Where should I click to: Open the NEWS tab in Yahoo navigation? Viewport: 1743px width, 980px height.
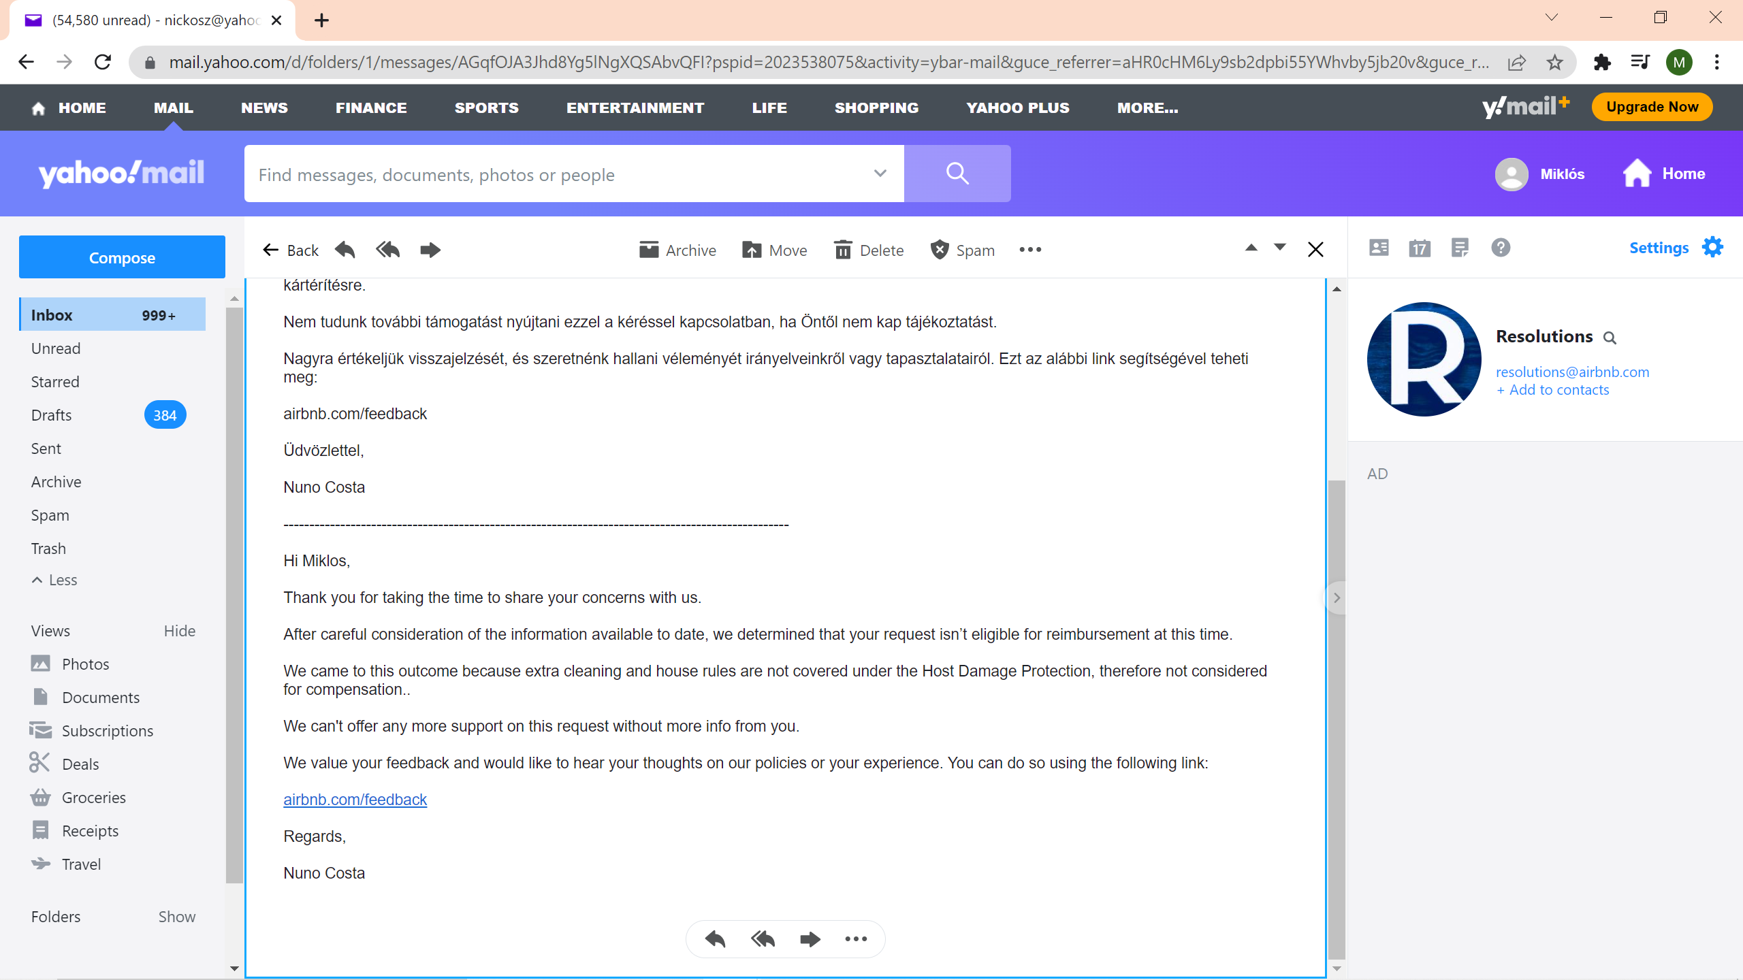pos(264,108)
